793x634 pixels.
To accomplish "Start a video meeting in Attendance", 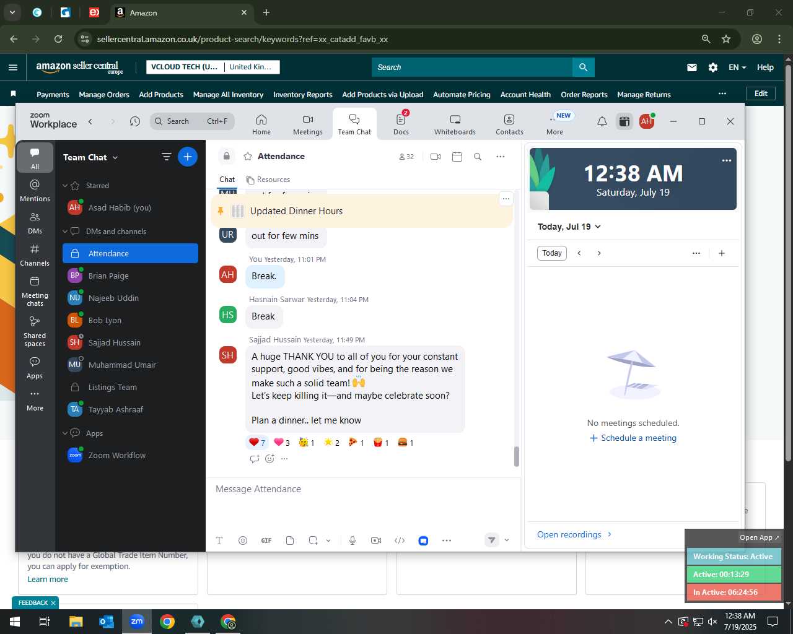I will point(436,157).
